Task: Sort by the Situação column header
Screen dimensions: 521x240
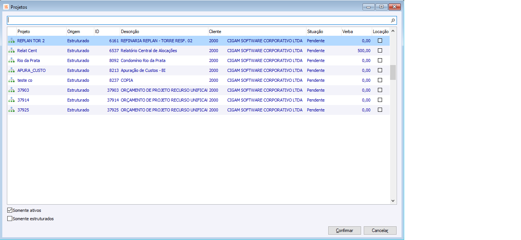Action: [324, 32]
